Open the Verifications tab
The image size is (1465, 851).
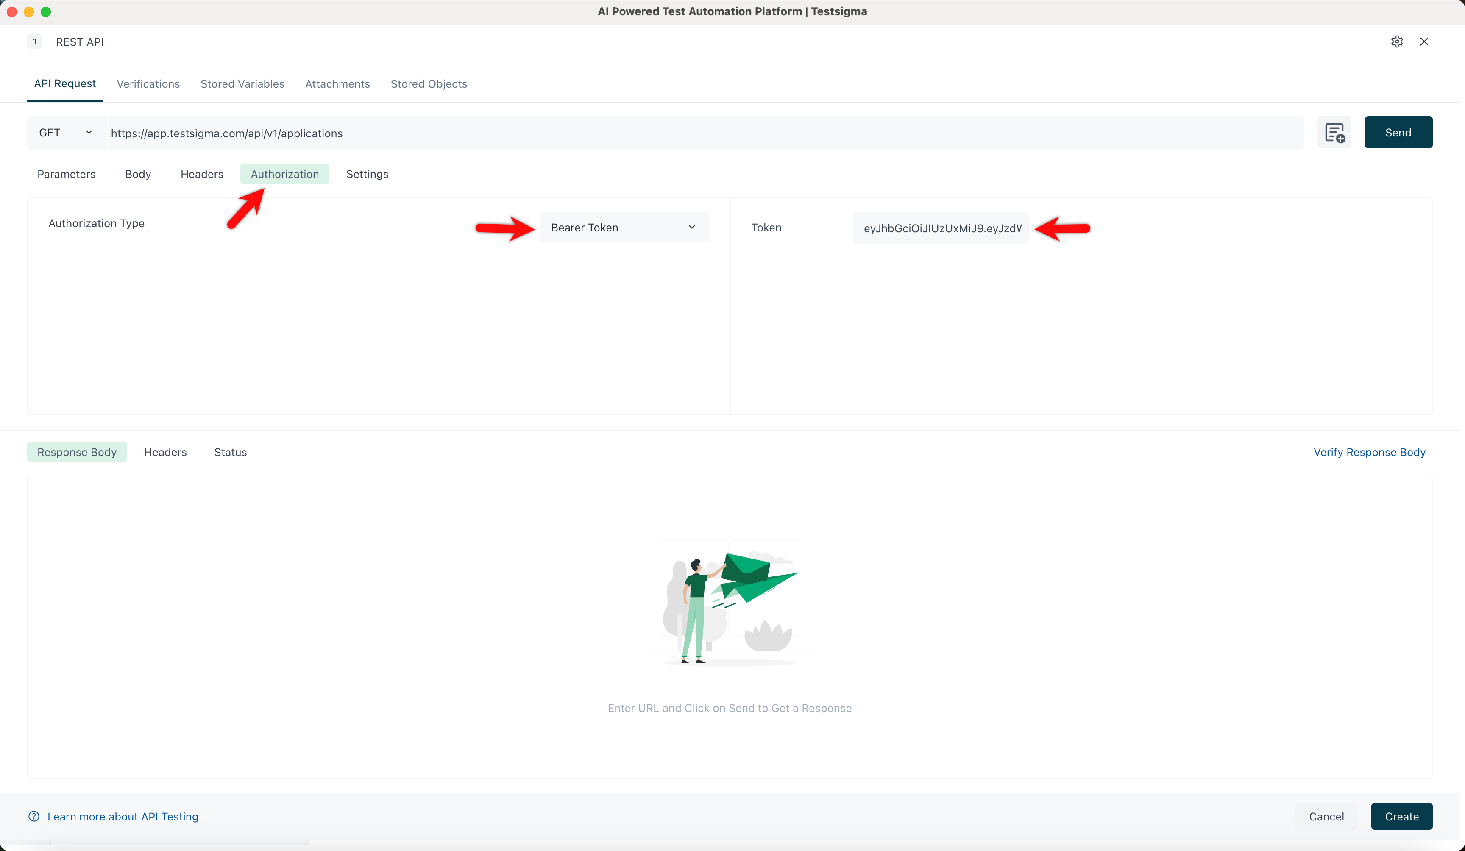(x=148, y=84)
